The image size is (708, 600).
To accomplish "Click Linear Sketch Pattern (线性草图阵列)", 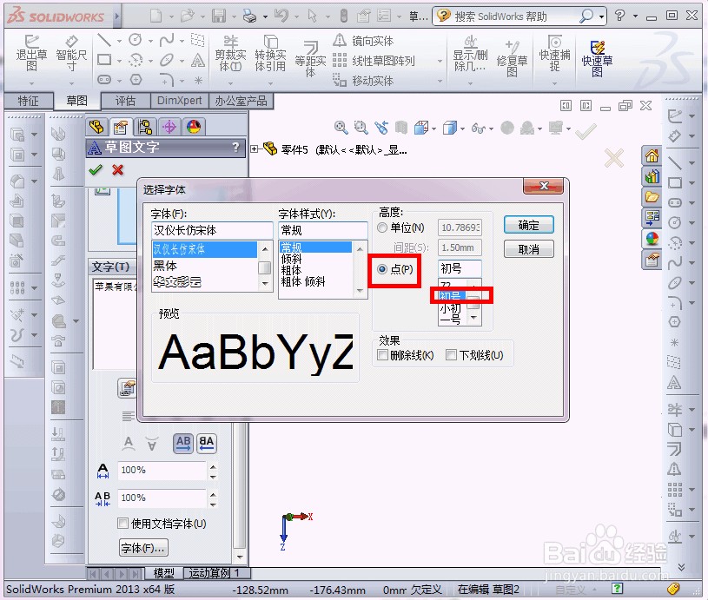I will click(374, 61).
